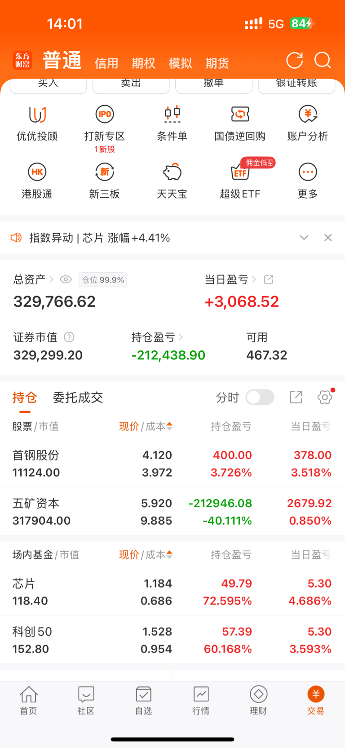Open search with the magnifier icon
Viewport: 345px width, 748px height.
(323, 60)
